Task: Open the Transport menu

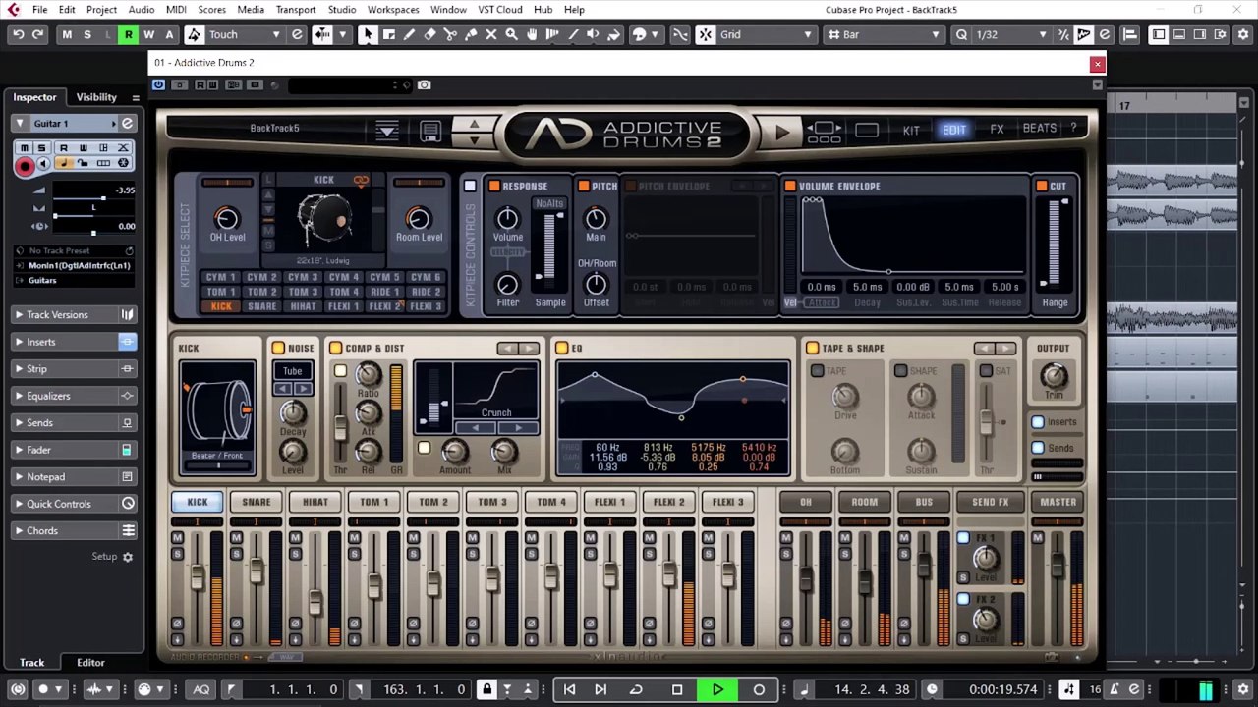Action: click(295, 10)
